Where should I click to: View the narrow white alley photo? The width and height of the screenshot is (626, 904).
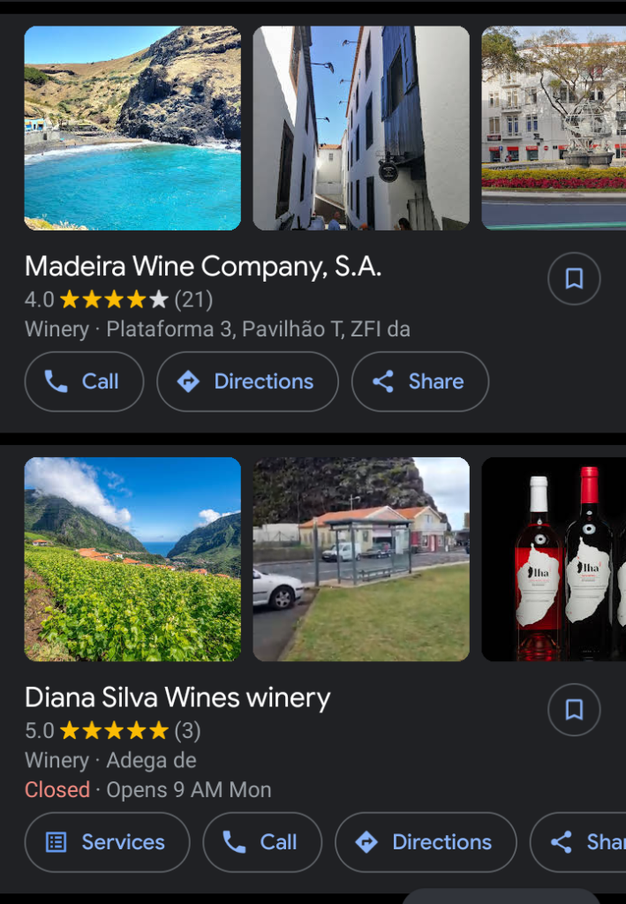point(361,128)
